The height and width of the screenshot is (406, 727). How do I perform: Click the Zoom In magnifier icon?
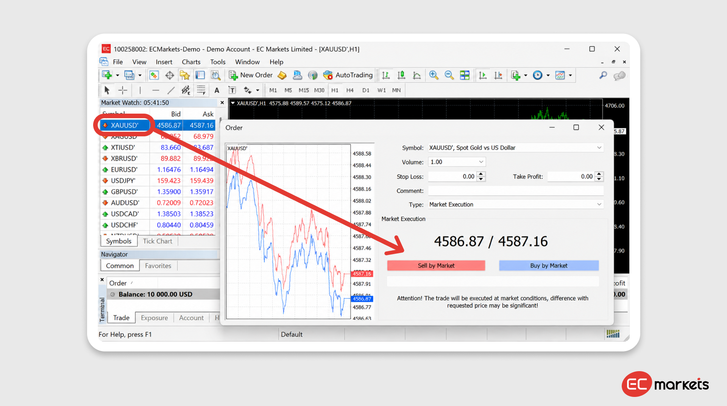[434, 75]
